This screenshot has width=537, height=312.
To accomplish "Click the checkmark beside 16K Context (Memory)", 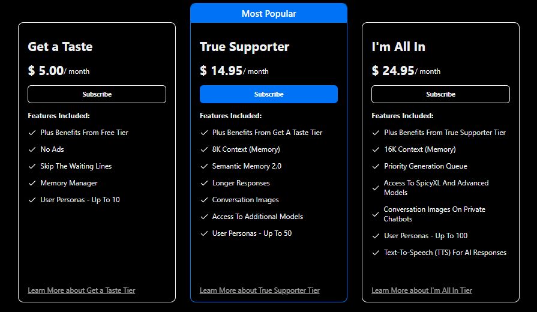I will point(376,149).
